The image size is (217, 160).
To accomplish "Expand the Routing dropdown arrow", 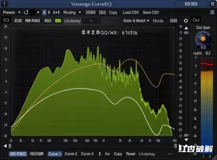I will [x=80, y=13].
